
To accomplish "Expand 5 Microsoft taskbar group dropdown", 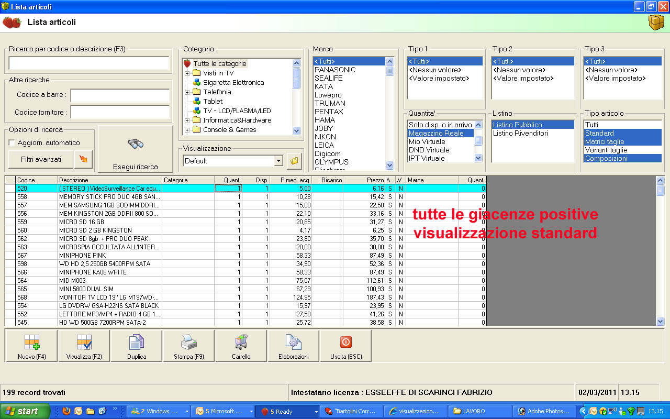I will point(252,412).
